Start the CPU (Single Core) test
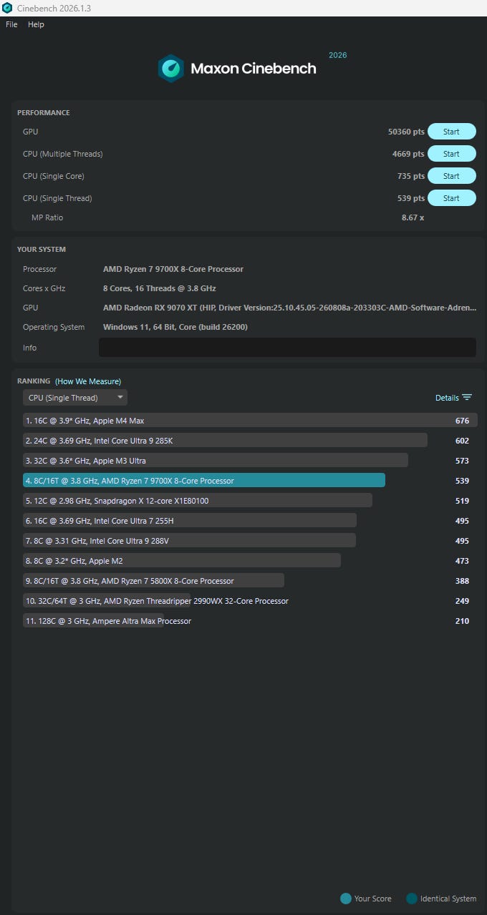The width and height of the screenshot is (487, 915). (451, 176)
